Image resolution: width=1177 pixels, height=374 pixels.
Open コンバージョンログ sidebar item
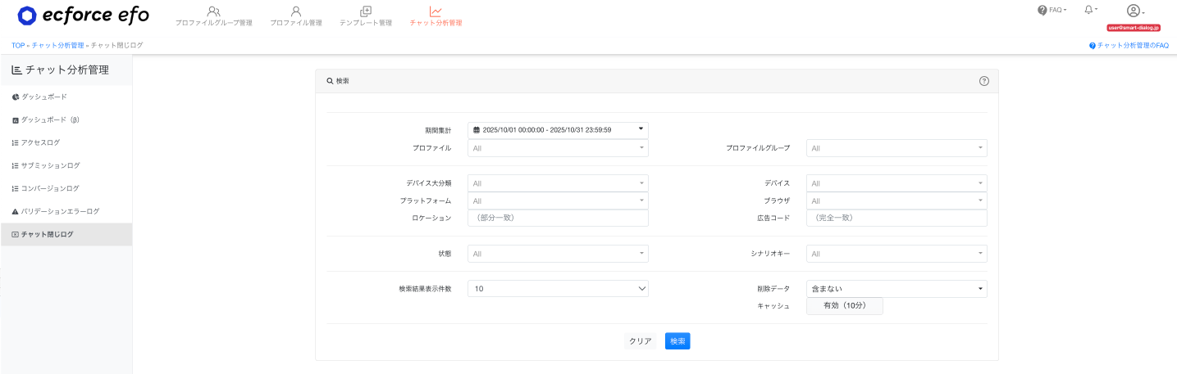tap(50, 188)
